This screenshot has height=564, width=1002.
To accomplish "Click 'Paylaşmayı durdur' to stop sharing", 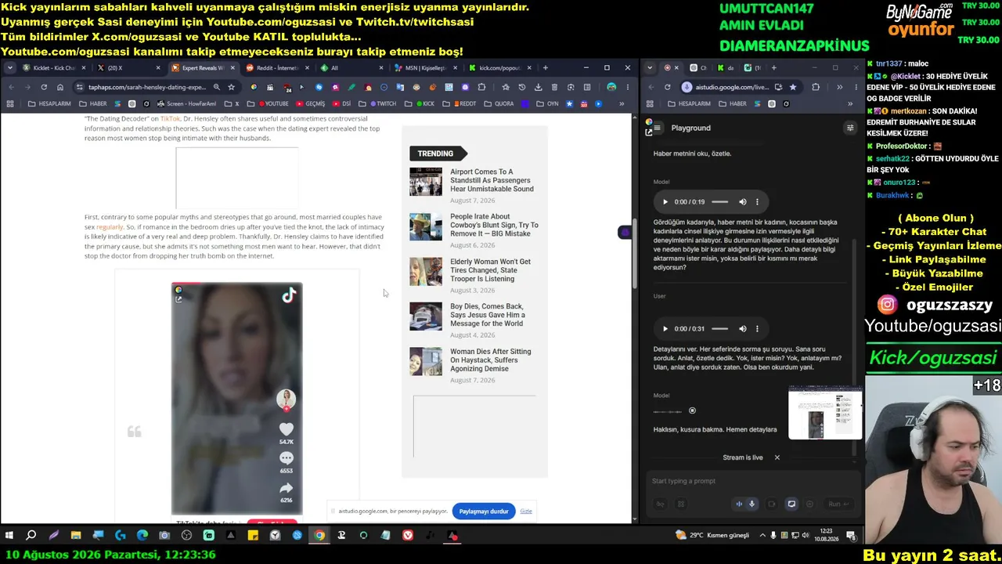I will pos(484,512).
